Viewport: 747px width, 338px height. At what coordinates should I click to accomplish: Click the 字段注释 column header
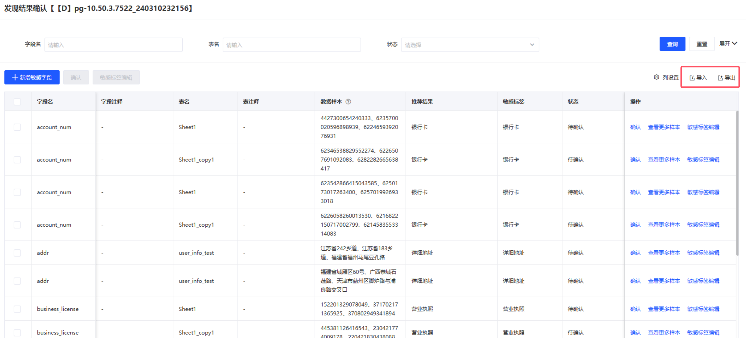point(112,102)
